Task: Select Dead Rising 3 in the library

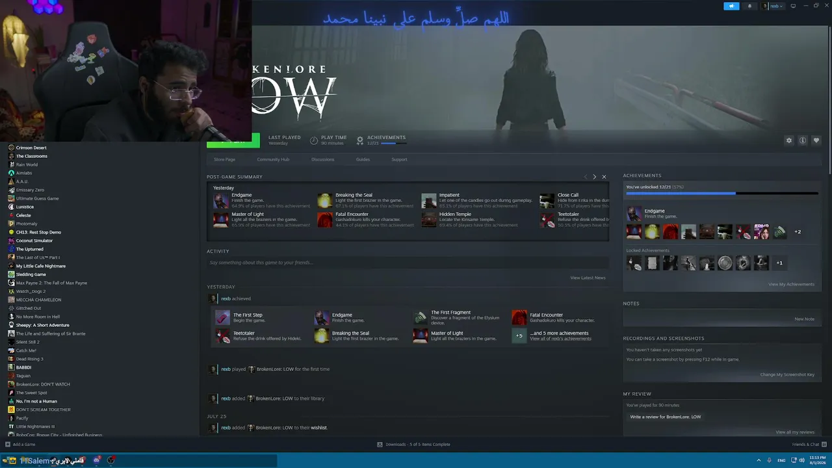Action: [x=29, y=359]
